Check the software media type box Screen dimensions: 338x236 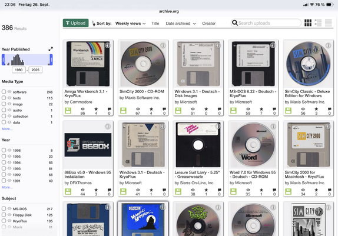click(x=4, y=92)
